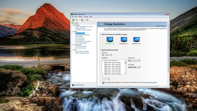197x111 pixels.
Task: Click the main panel horizontal scrollbar thumb
Action: pos(129,86)
